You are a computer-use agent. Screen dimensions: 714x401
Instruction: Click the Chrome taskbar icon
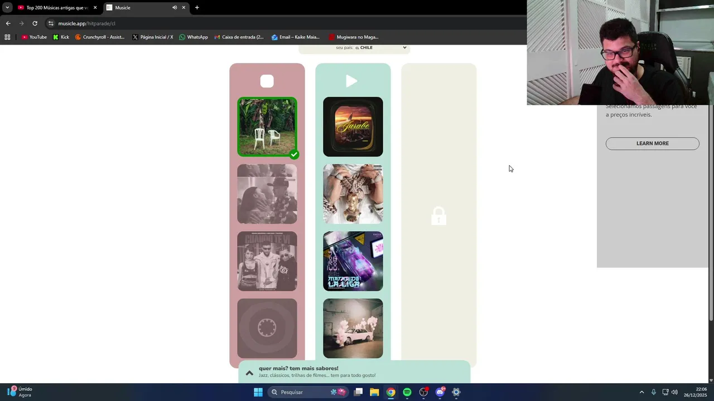(x=390, y=392)
